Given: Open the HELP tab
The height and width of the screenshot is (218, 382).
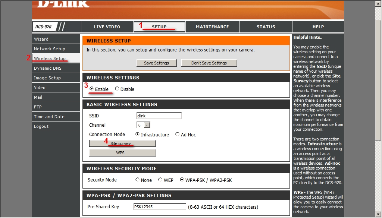Looking at the screenshot, I should point(318,27).
